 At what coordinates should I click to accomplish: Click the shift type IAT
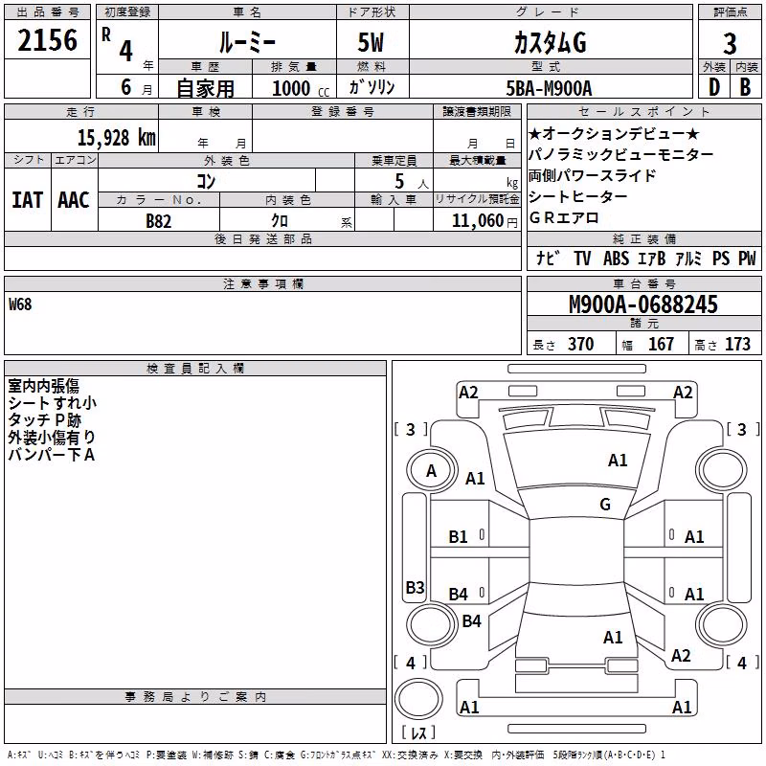point(27,200)
